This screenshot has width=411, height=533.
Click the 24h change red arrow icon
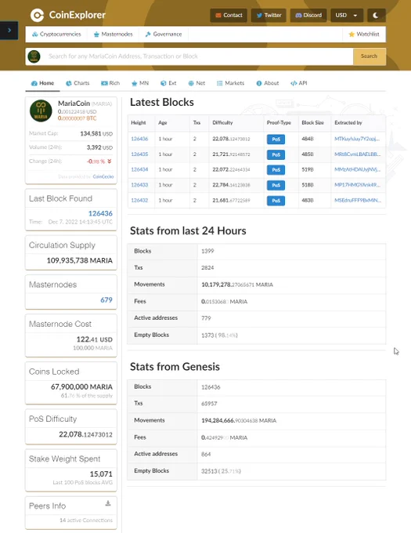(110, 161)
